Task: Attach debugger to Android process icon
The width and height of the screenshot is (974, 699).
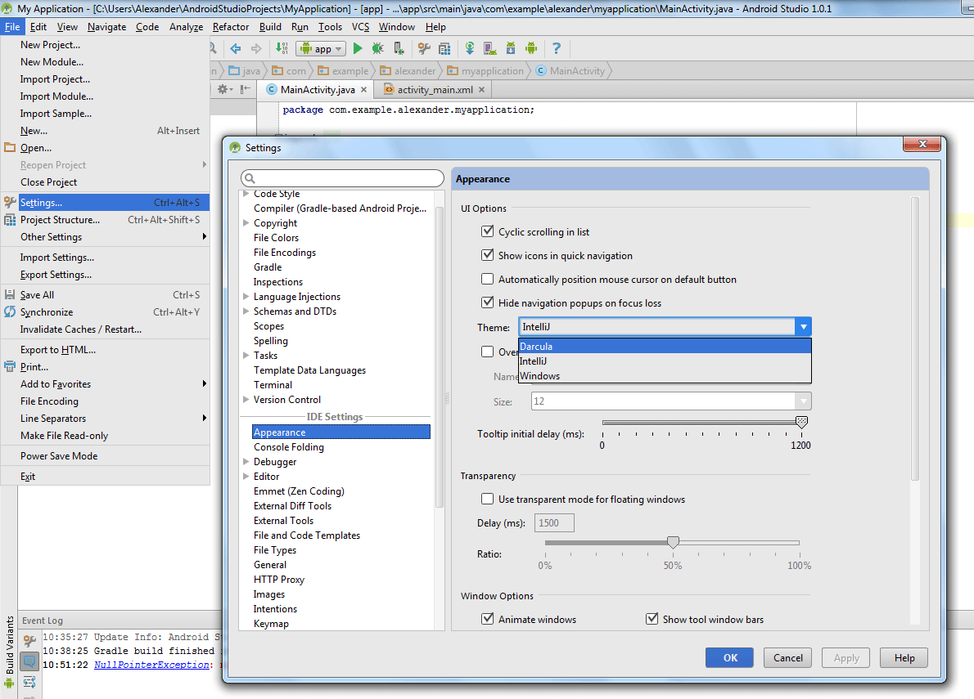Action: tap(399, 48)
